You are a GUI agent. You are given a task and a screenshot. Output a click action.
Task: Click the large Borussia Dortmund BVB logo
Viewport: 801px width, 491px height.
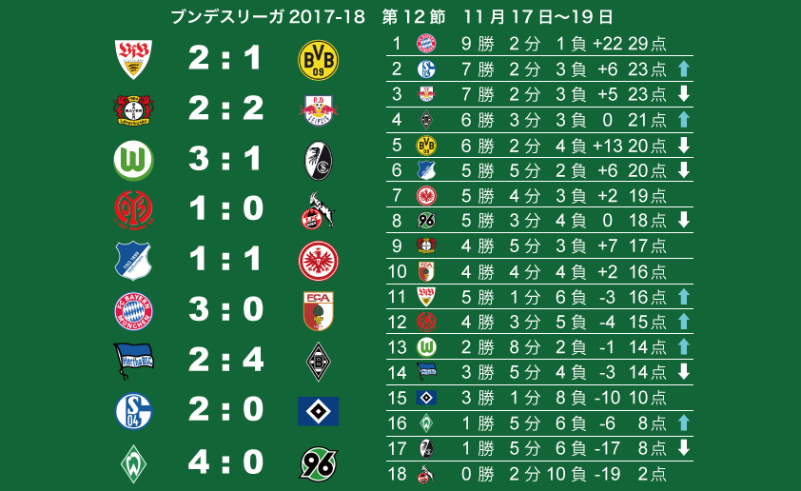tap(319, 60)
